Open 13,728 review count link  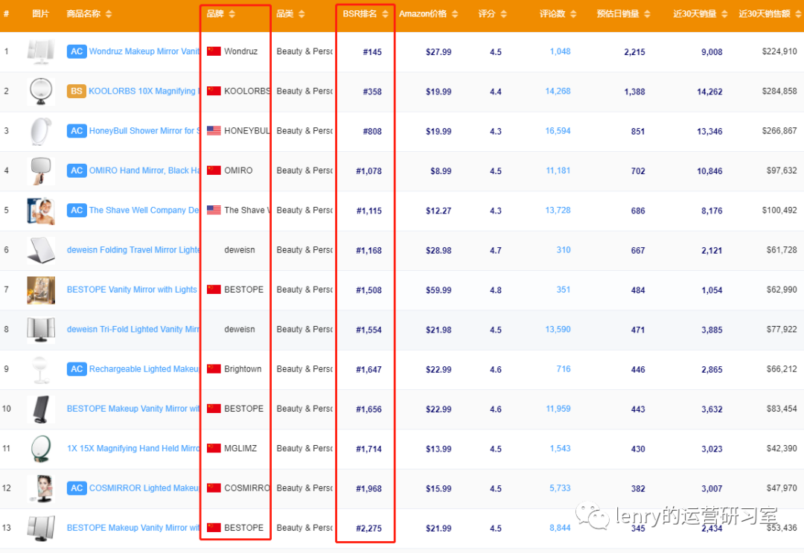click(x=558, y=210)
